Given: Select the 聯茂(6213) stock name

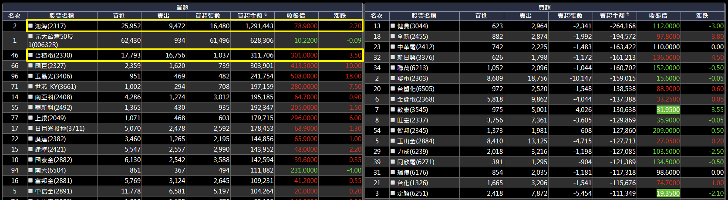Looking at the screenshot, I should (412, 68).
